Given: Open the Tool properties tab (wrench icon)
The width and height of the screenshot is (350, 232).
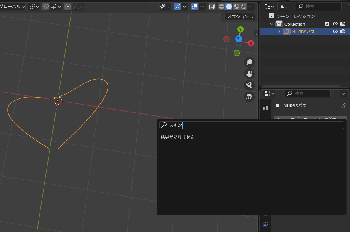Looking at the screenshot, I should click(265, 107).
